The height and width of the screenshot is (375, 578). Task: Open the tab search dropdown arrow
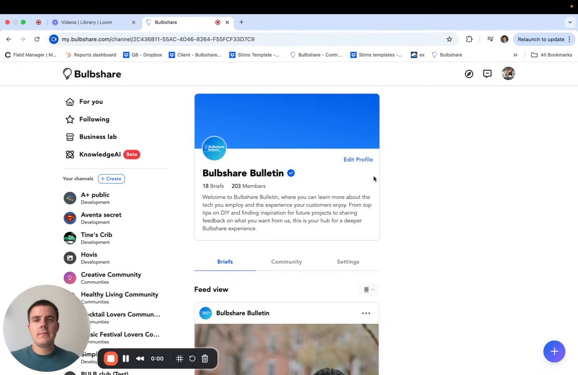[570, 22]
